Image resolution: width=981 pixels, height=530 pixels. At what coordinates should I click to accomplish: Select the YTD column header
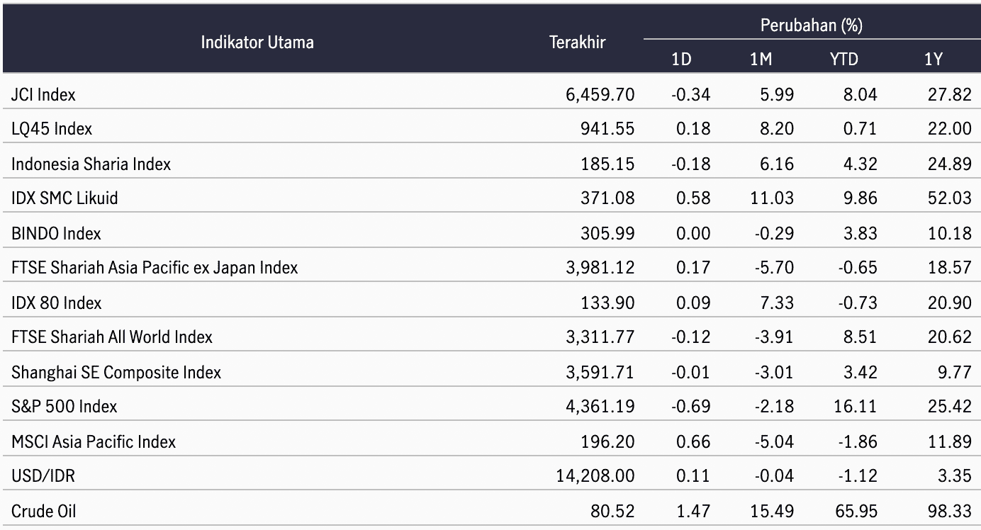pos(843,60)
